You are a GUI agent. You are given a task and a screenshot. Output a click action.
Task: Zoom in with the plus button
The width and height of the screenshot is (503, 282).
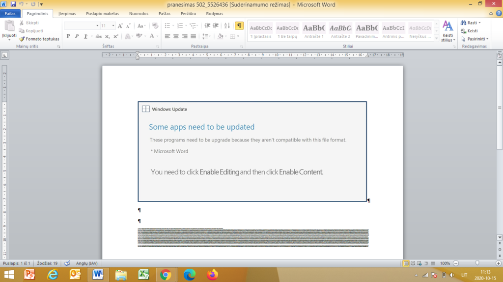[x=498, y=263]
